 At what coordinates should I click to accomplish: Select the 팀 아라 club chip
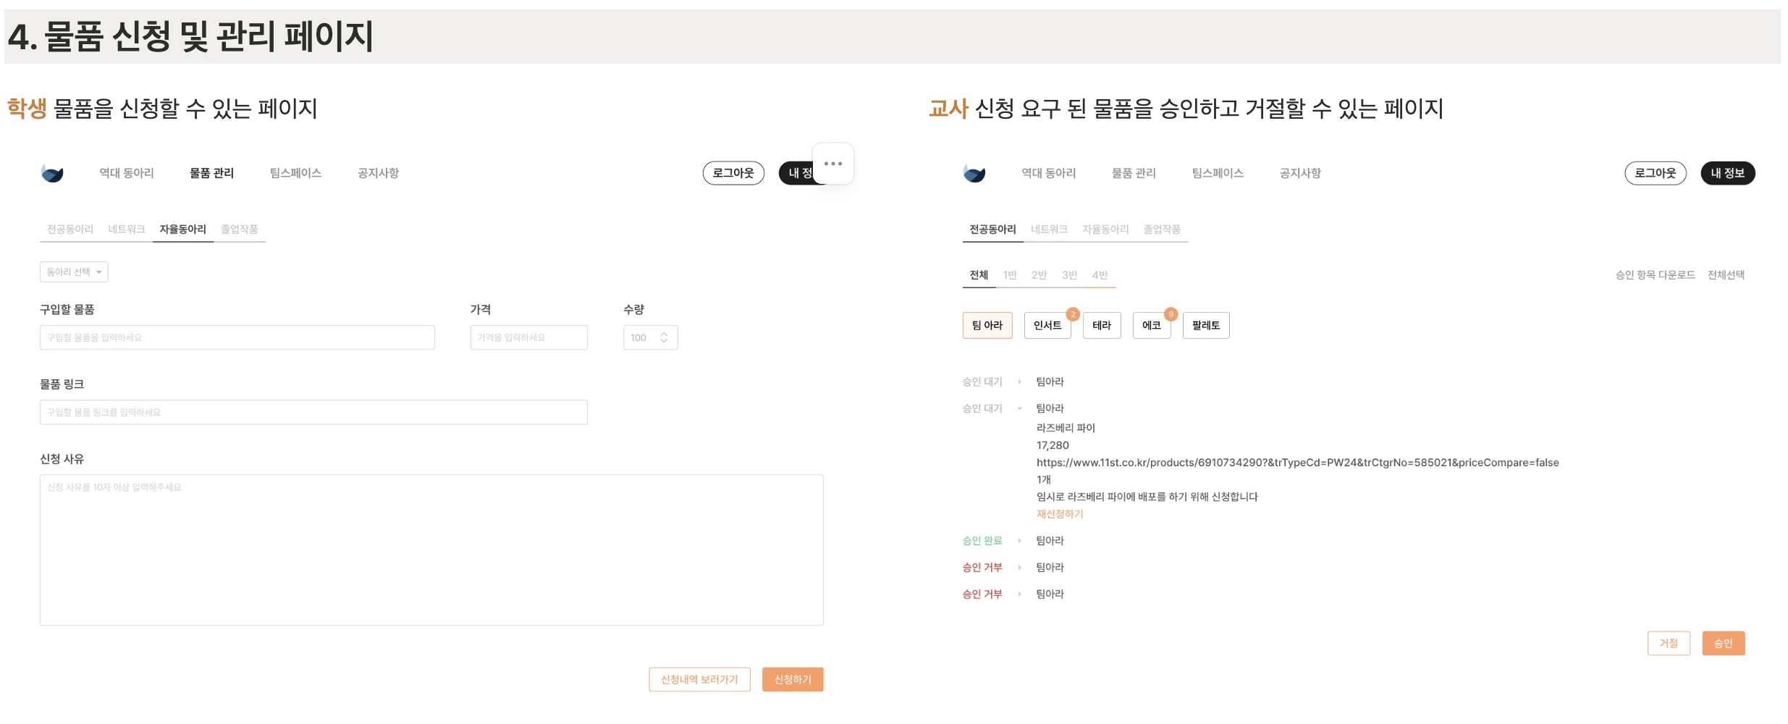tap(987, 326)
